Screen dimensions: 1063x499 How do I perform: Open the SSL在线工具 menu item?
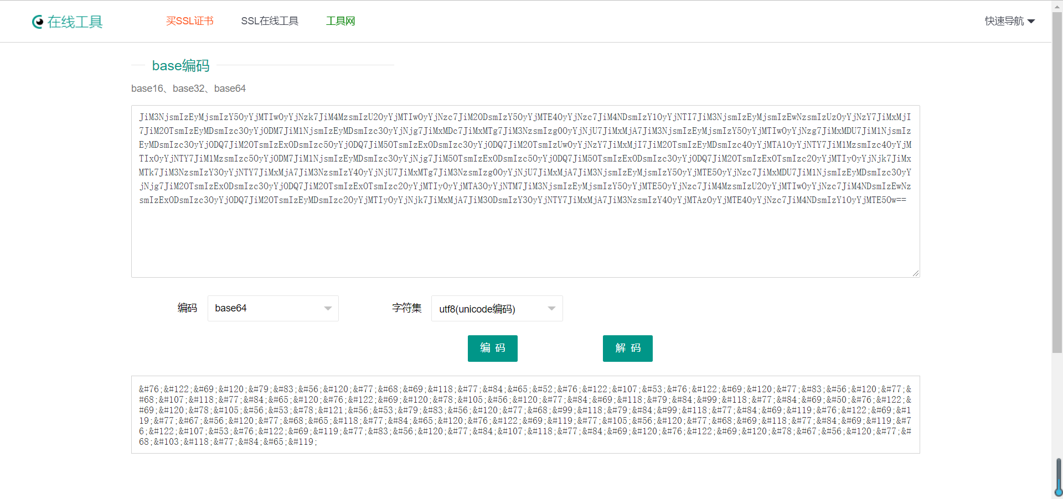270,21
